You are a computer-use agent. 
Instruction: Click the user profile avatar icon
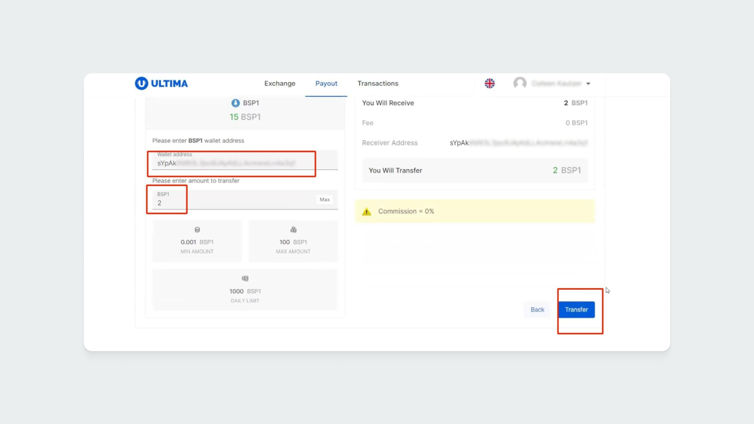click(x=520, y=83)
